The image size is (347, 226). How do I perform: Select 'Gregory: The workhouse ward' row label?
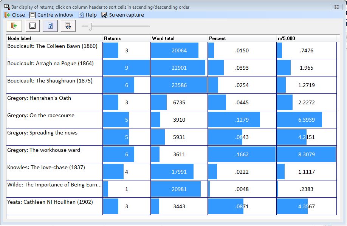(x=44, y=150)
